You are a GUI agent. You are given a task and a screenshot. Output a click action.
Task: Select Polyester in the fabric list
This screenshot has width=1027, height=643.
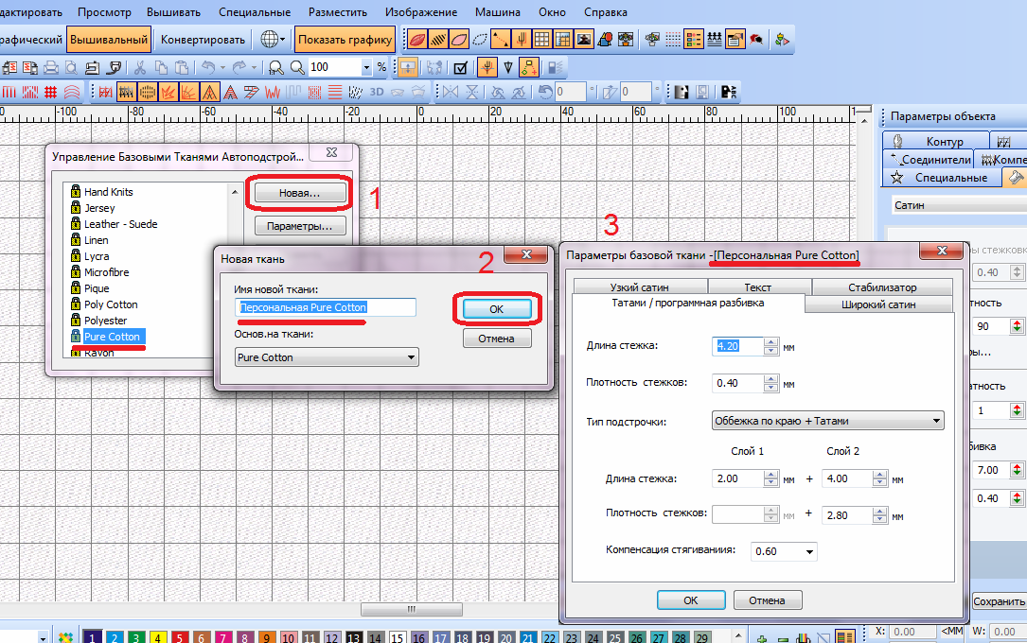(x=106, y=321)
